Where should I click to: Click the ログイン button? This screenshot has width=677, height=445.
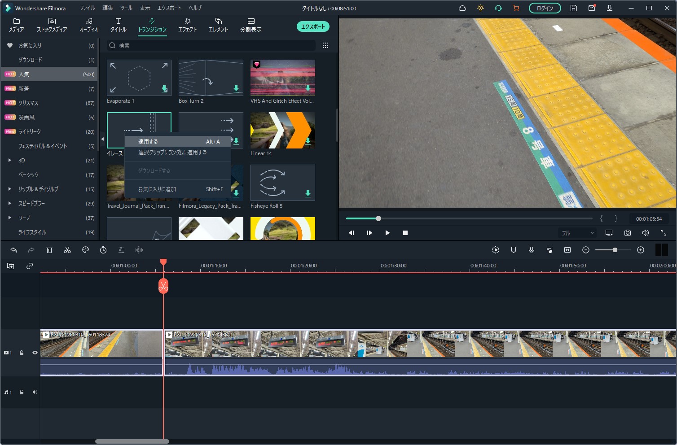point(545,8)
